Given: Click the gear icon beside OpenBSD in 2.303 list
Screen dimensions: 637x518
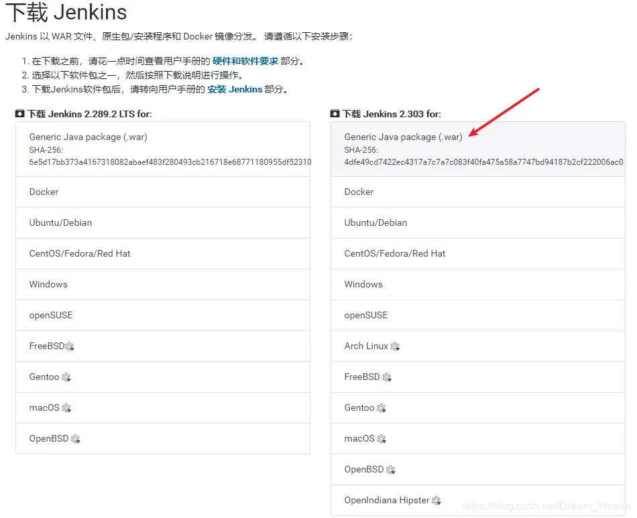Looking at the screenshot, I should click(x=391, y=470).
